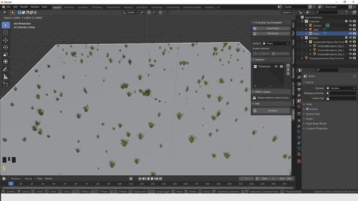The image size is (358, 201).
Task: Select the Select Box tool
Action: pyautogui.click(x=6, y=25)
